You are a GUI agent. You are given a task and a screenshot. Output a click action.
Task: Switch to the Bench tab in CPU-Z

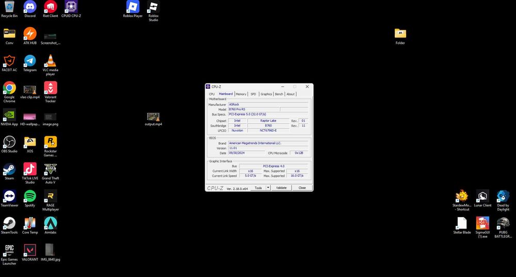pyautogui.click(x=279, y=94)
